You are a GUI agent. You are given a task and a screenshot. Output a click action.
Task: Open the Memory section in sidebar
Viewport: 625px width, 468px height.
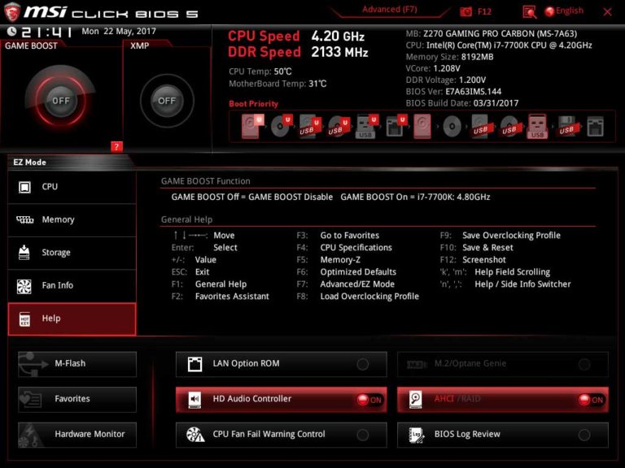[x=72, y=220]
